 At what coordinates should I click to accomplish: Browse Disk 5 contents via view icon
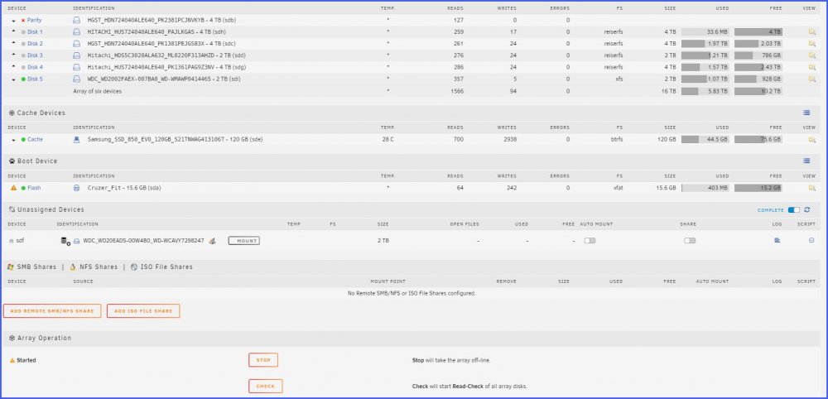tap(811, 79)
